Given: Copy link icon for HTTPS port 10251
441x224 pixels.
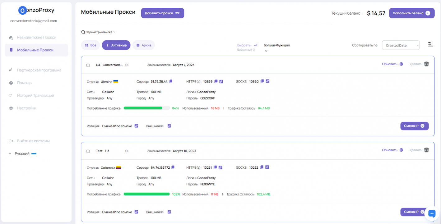Looking at the screenshot, I should [220, 167].
